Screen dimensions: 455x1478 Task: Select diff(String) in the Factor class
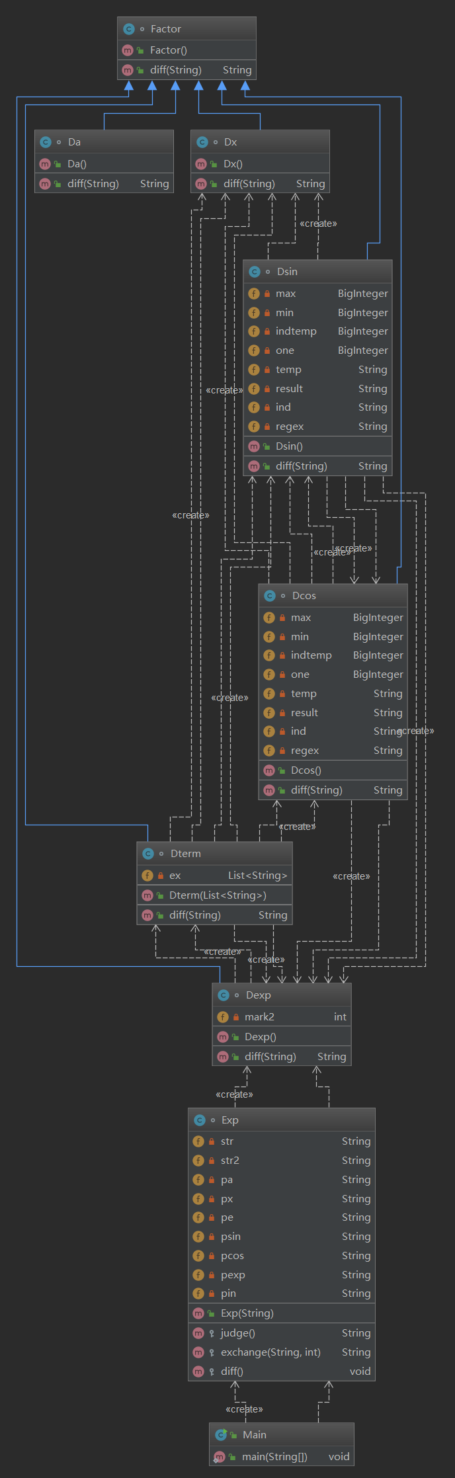(176, 70)
